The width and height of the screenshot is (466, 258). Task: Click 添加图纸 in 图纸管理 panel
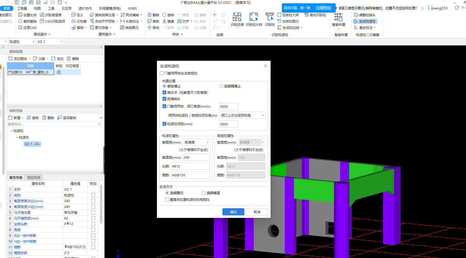(18, 59)
